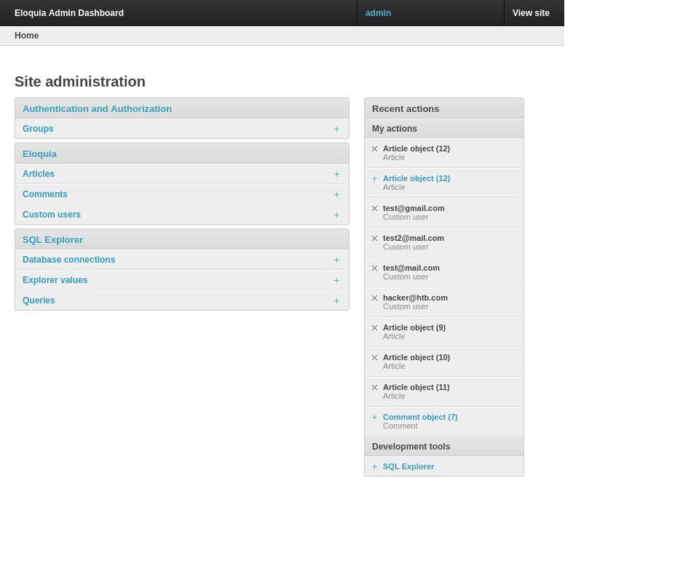
Task: Click the X icon beside Article object (9)
Action: pos(374,328)
